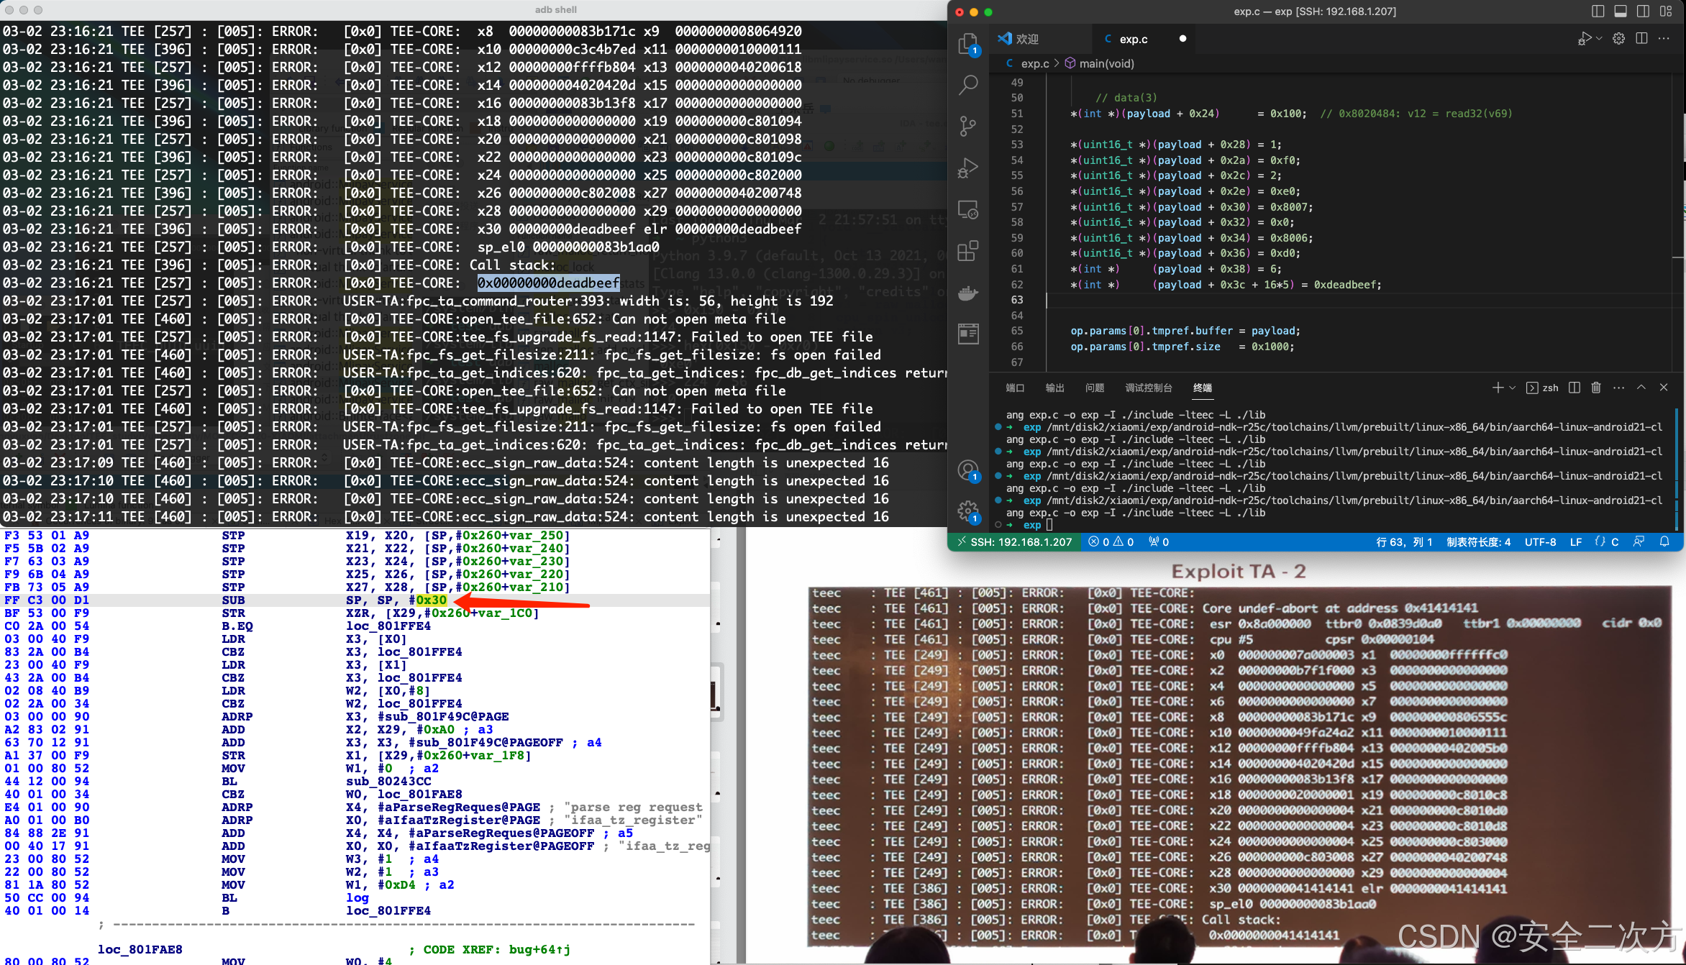The image size is (1686, 965).
Task: Expand the run/debug dropdown arrow
Action: point(1599,39)
